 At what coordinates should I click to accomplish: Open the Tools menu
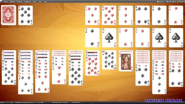pyautogui.click(x=40, y=2)
